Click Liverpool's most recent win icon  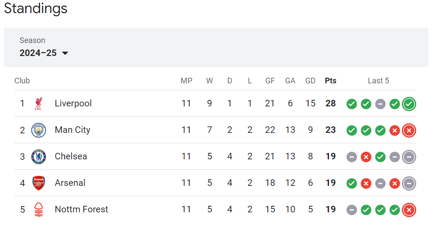click(409, 104)
